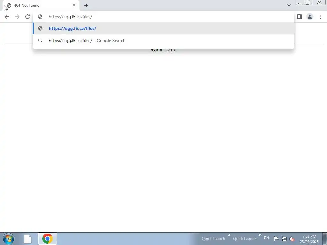Image resolution: width=327 pixels, height=245 pixels.
Task: Click the forward navigation arrow
Action: click(17, 17)
